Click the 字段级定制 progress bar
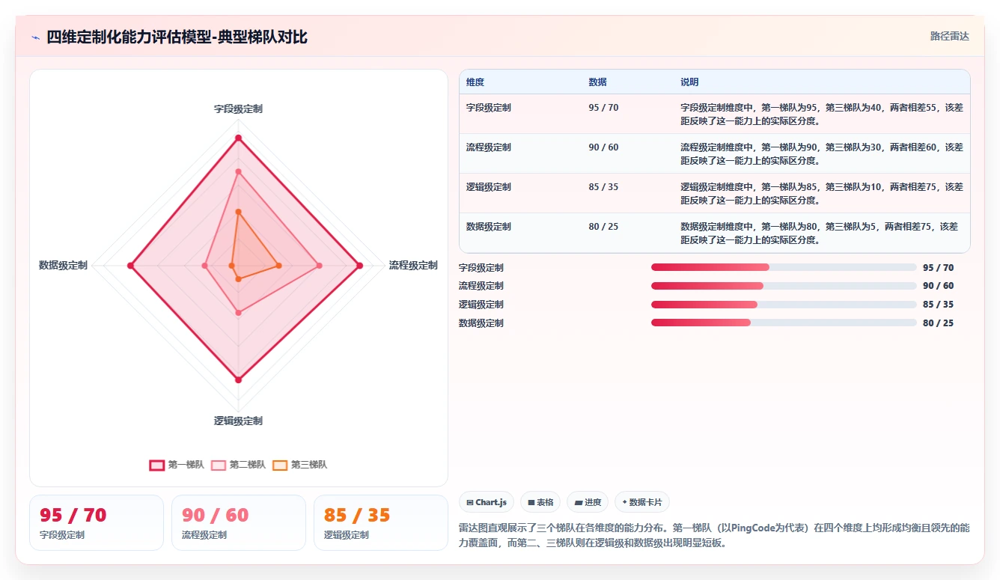Screen dimensions: 1000x580 (784, 267)
